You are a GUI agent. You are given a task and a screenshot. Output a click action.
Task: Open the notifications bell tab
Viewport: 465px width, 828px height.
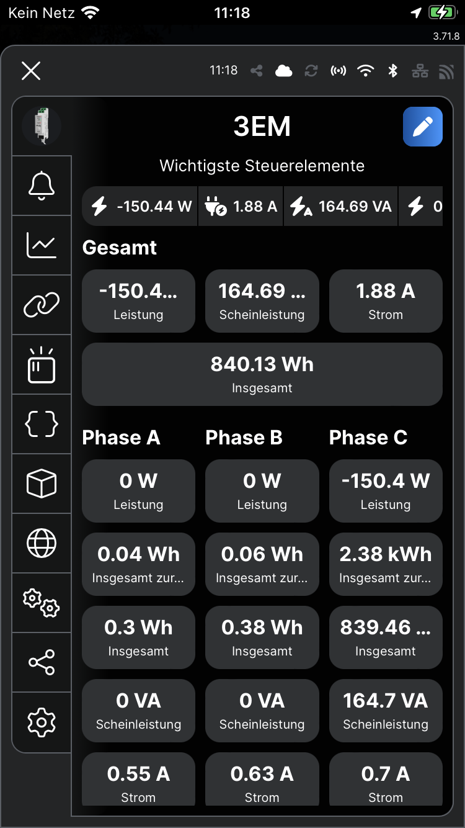[42, 186]
